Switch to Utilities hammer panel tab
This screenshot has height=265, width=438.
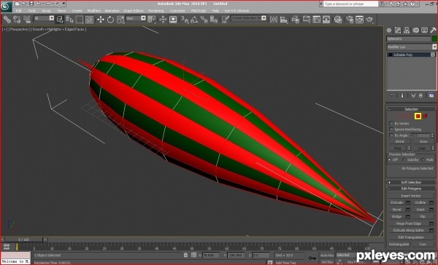pyautogui.click(x=433, y=30)
